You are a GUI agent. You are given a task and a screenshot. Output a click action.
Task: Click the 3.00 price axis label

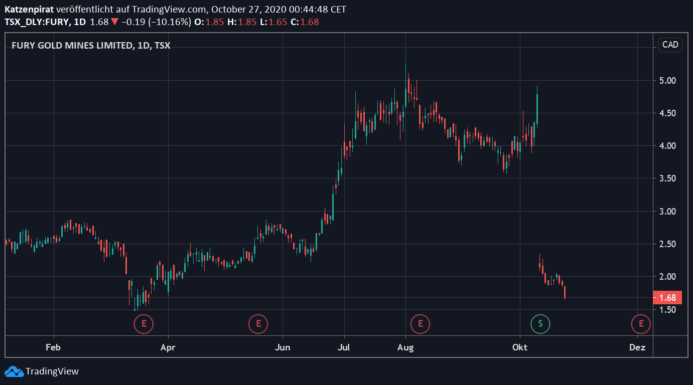[x=667, y=212]
